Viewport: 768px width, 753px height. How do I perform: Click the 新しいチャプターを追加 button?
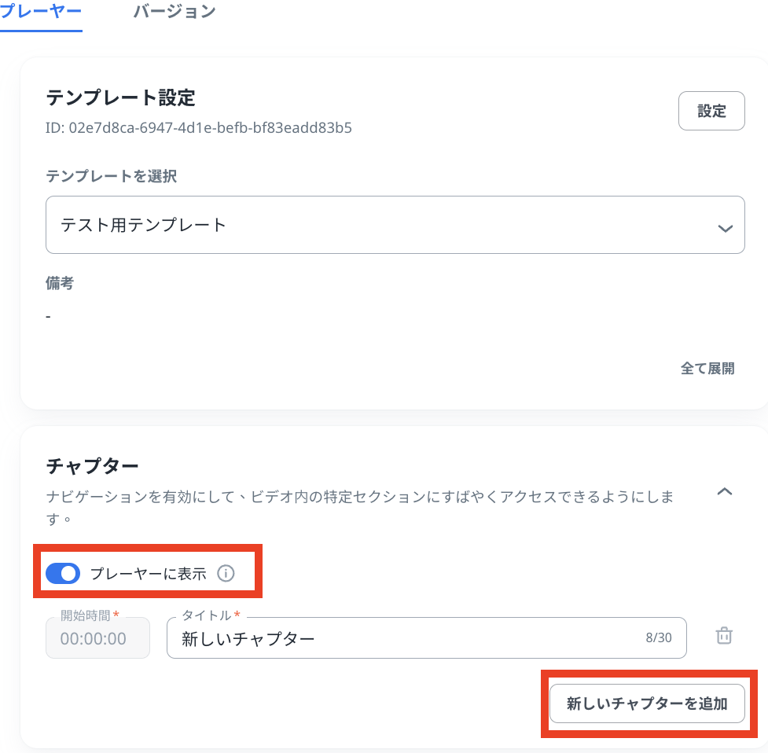(x=646, y=703)
